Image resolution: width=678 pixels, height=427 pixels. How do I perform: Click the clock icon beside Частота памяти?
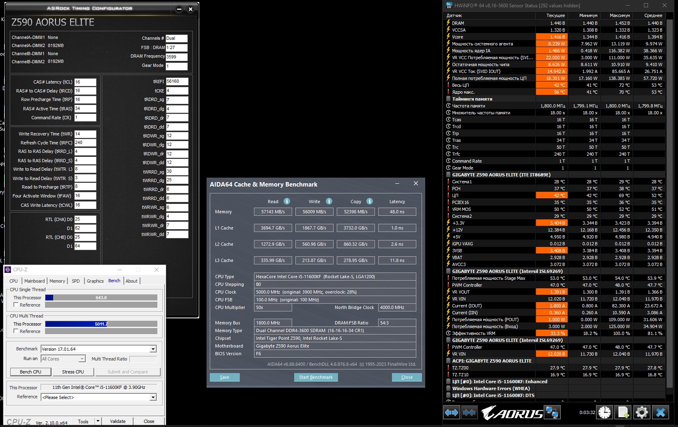click(448, 105)
